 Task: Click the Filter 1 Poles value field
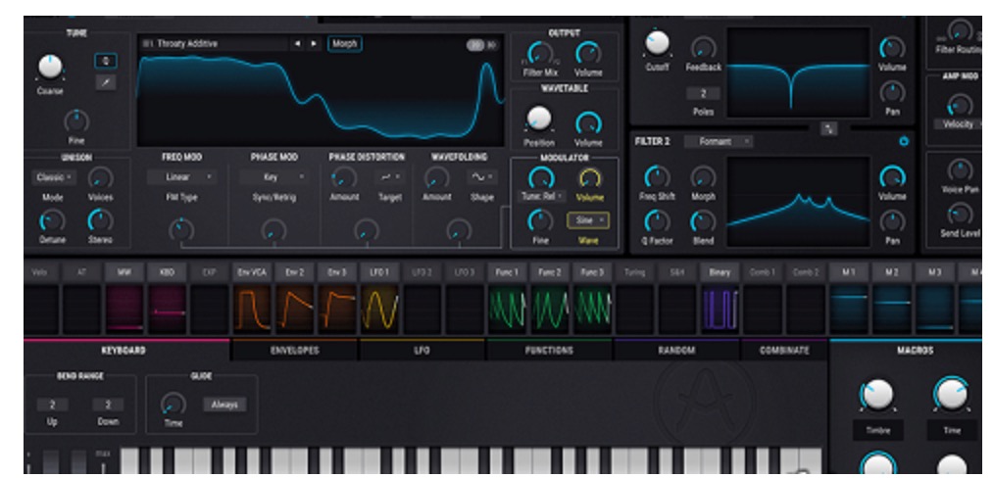[x=703, y=94]
